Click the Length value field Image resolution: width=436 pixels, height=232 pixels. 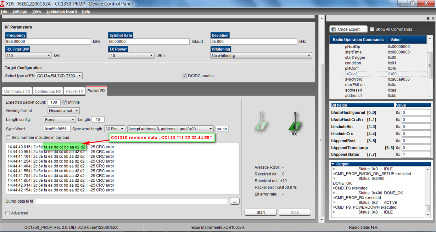[x=98, y=120]
